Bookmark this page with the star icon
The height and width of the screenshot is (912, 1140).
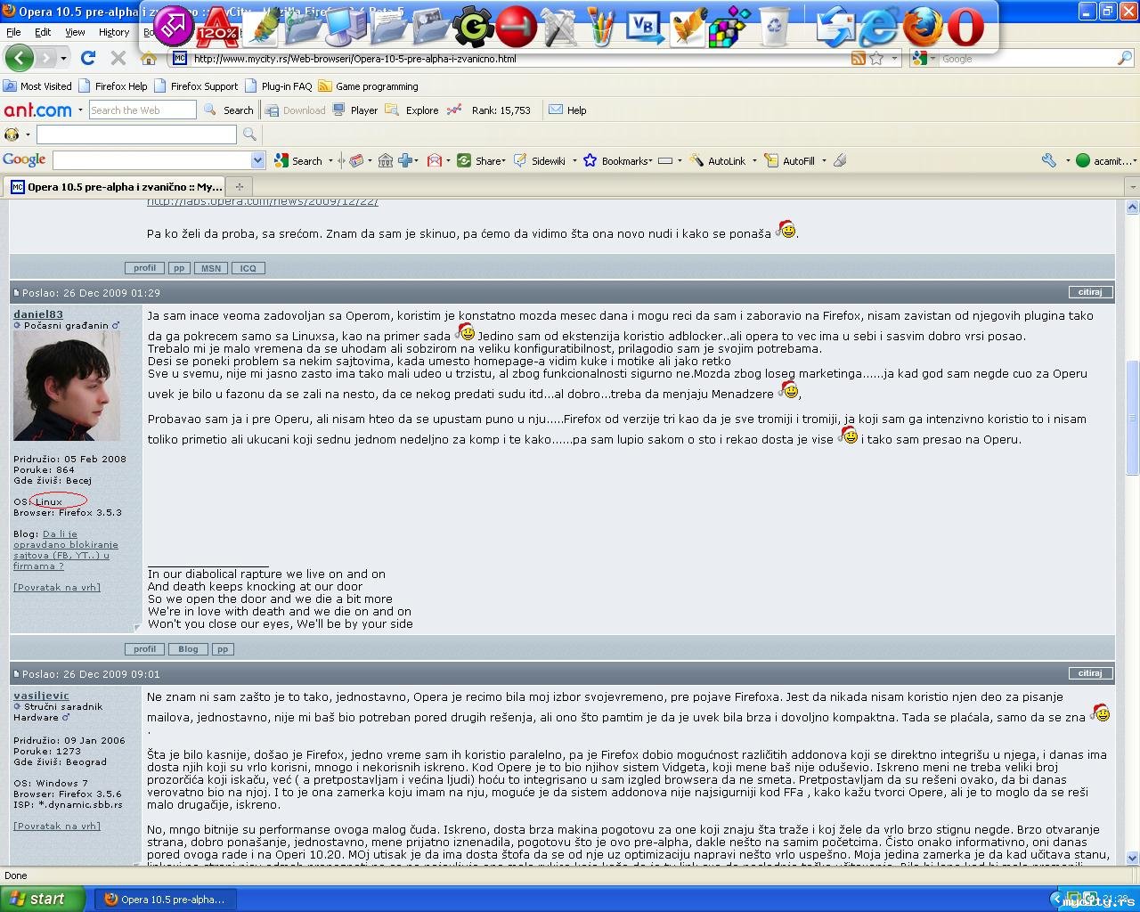(876, 58)
